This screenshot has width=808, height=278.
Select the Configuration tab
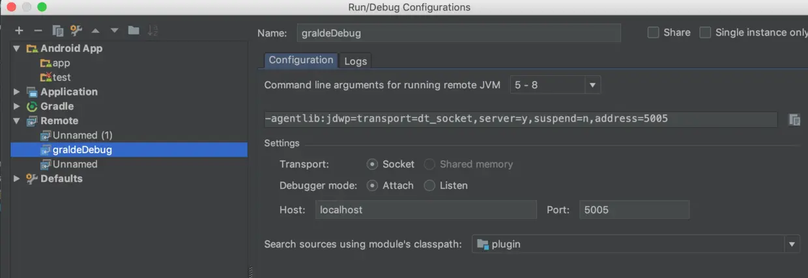[301, 60]
